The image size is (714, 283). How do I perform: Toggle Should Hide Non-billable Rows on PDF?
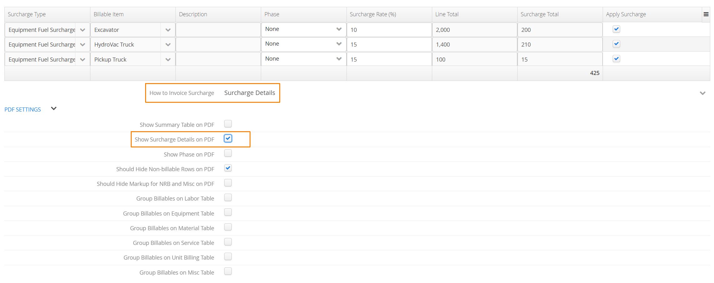tap(228, 168)
